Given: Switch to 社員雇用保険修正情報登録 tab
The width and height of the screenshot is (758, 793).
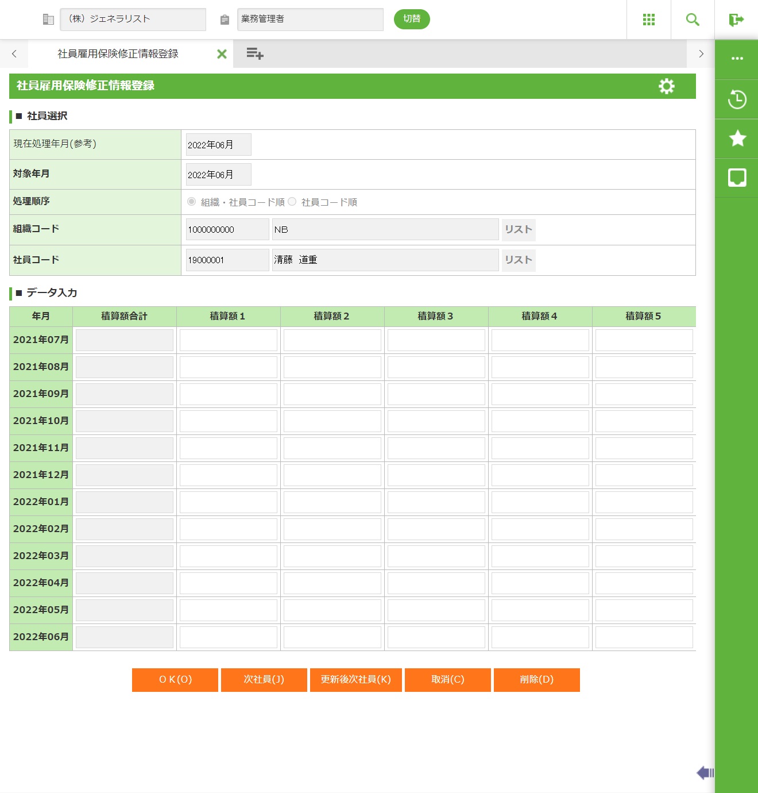Looking at the screenshot, I should (118, 54).
